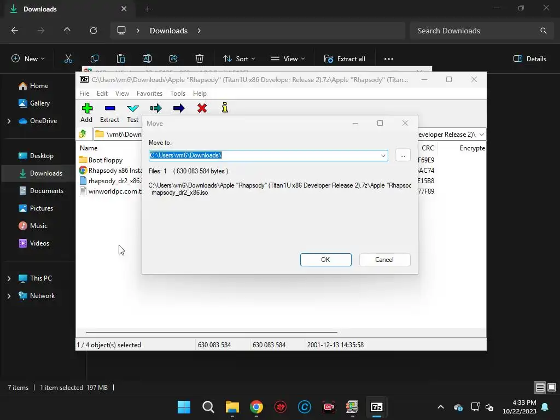Click the Cut icon in Explorer toolbar

68,59
